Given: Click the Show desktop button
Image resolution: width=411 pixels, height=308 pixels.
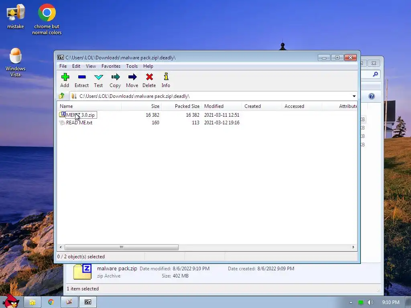Looking at the screenshot, I should pos(408,302).
